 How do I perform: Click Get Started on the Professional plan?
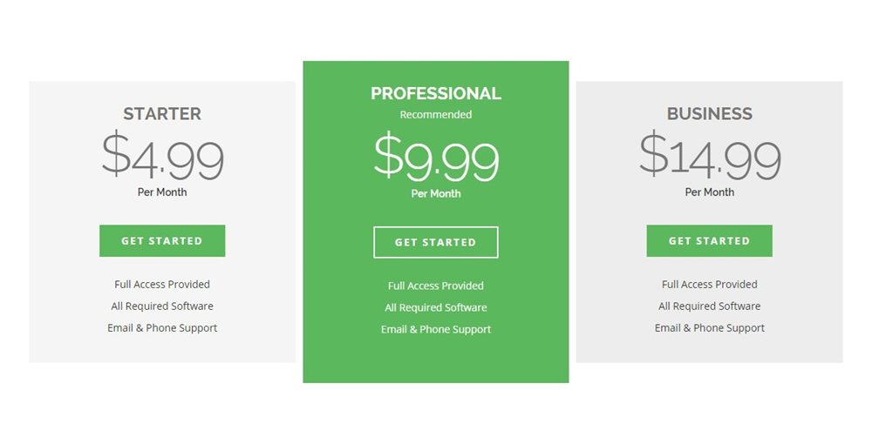click(x=436, y=243)
